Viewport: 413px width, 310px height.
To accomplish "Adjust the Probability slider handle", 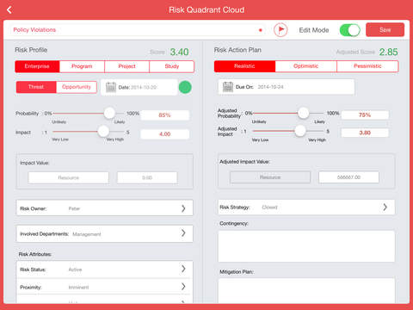I will pyautogui.click(x=109, y=113).
